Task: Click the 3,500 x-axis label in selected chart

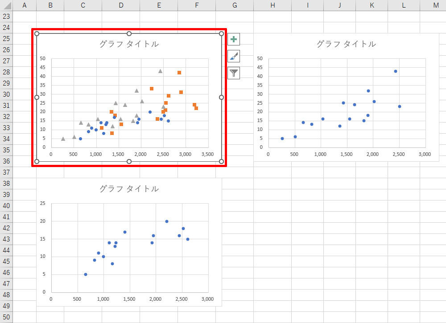Action: pyautogui.click(x=207, y=154)
